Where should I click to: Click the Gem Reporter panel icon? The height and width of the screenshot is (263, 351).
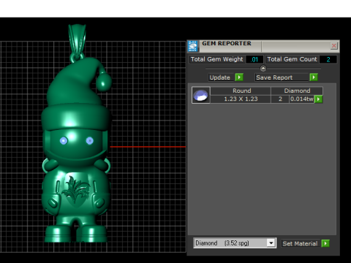tap(193, 46)
